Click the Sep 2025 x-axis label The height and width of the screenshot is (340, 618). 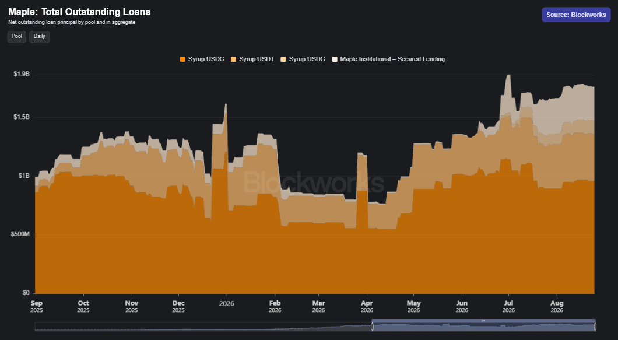[x=36, y=307]
